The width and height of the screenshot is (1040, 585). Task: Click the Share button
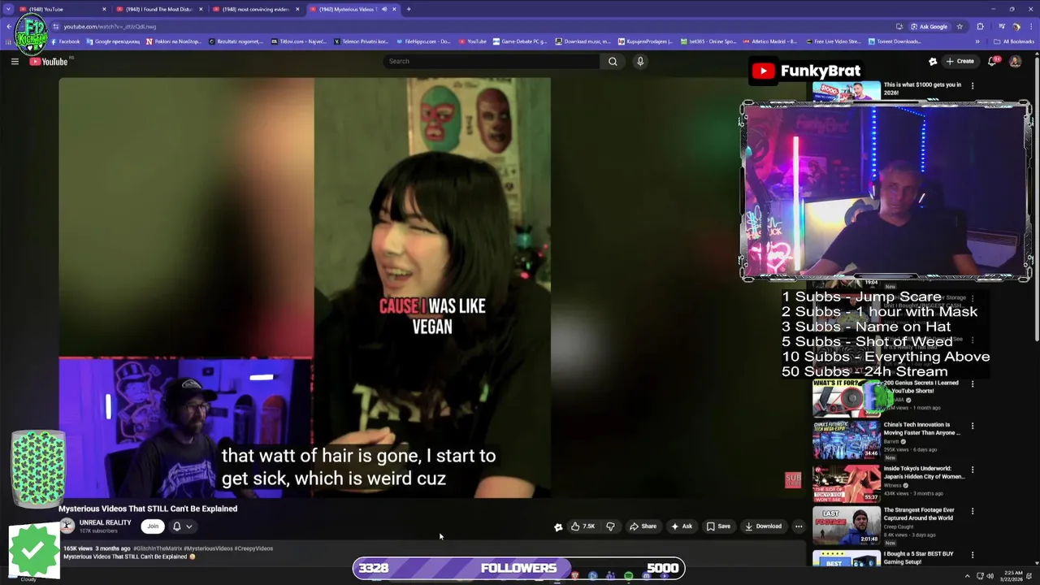point(643,526)
